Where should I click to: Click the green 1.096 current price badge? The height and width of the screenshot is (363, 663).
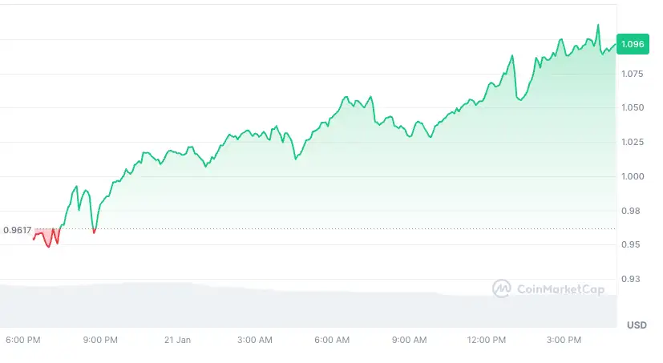pyautogui.click(x=633, y=44)
